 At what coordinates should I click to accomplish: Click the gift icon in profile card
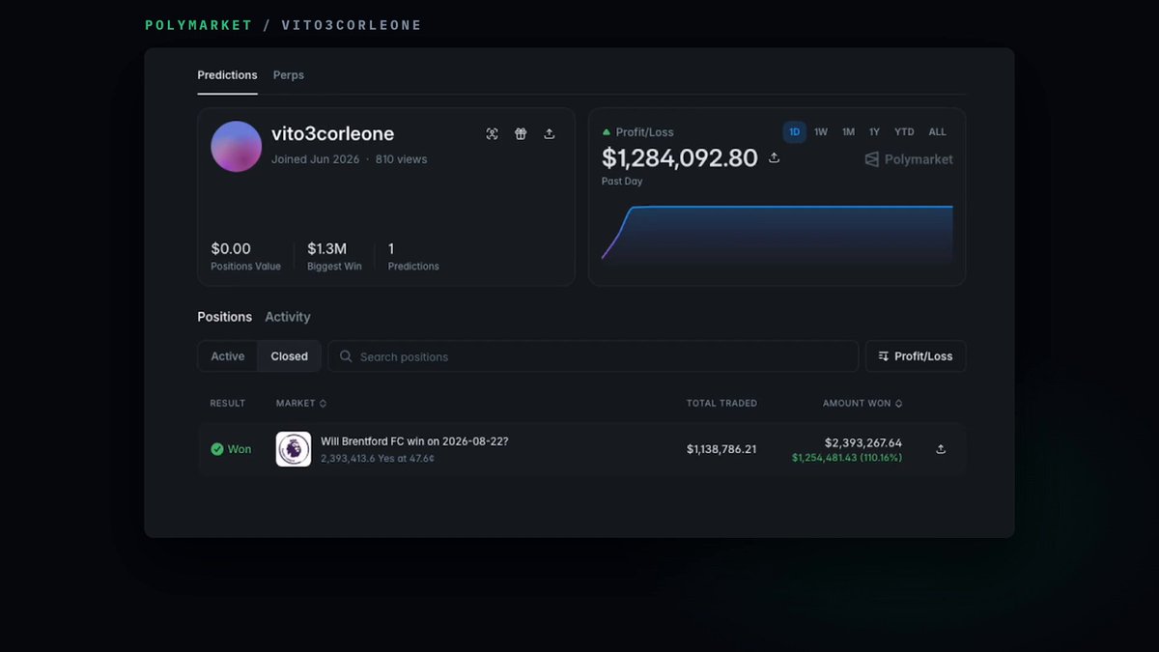pyautogui.click(x=521, y=134)
